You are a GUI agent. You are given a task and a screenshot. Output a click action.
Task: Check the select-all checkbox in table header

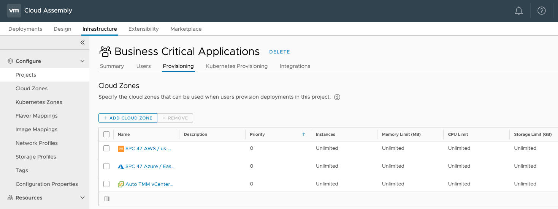(x=106, y=134)
